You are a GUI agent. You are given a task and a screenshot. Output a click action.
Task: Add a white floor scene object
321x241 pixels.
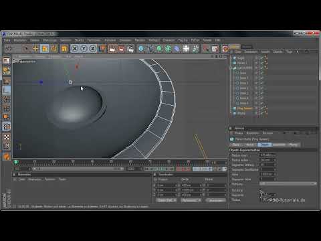pos(186,48)
